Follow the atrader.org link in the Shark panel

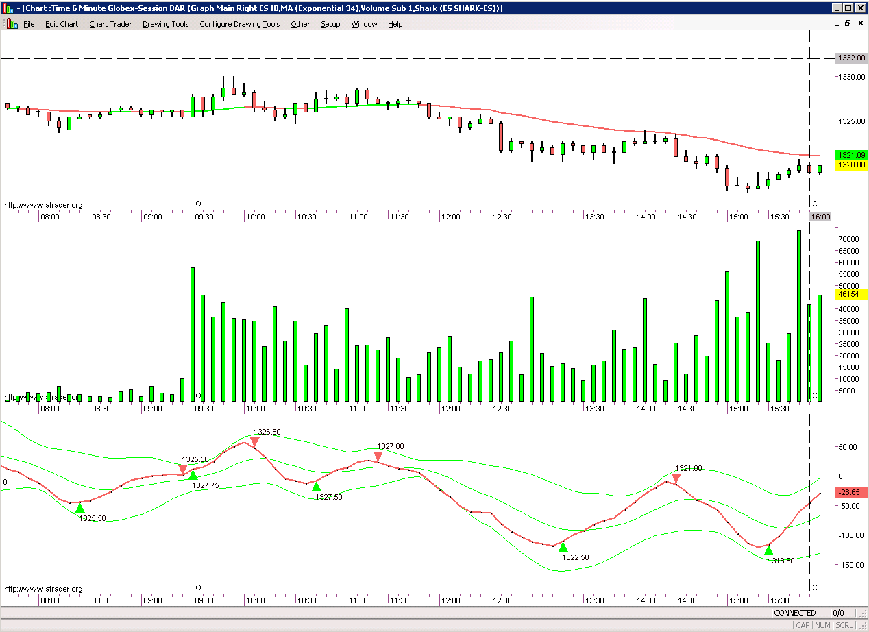click(43, 589)
